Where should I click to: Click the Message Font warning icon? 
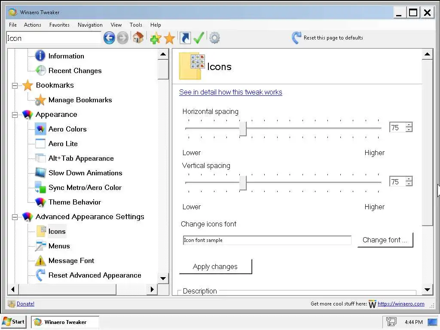pos(40,260)
